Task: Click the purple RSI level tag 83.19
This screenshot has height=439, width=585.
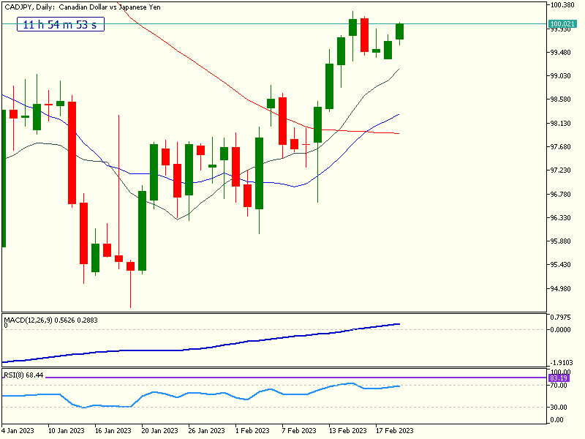Action: tap(562, 378)
